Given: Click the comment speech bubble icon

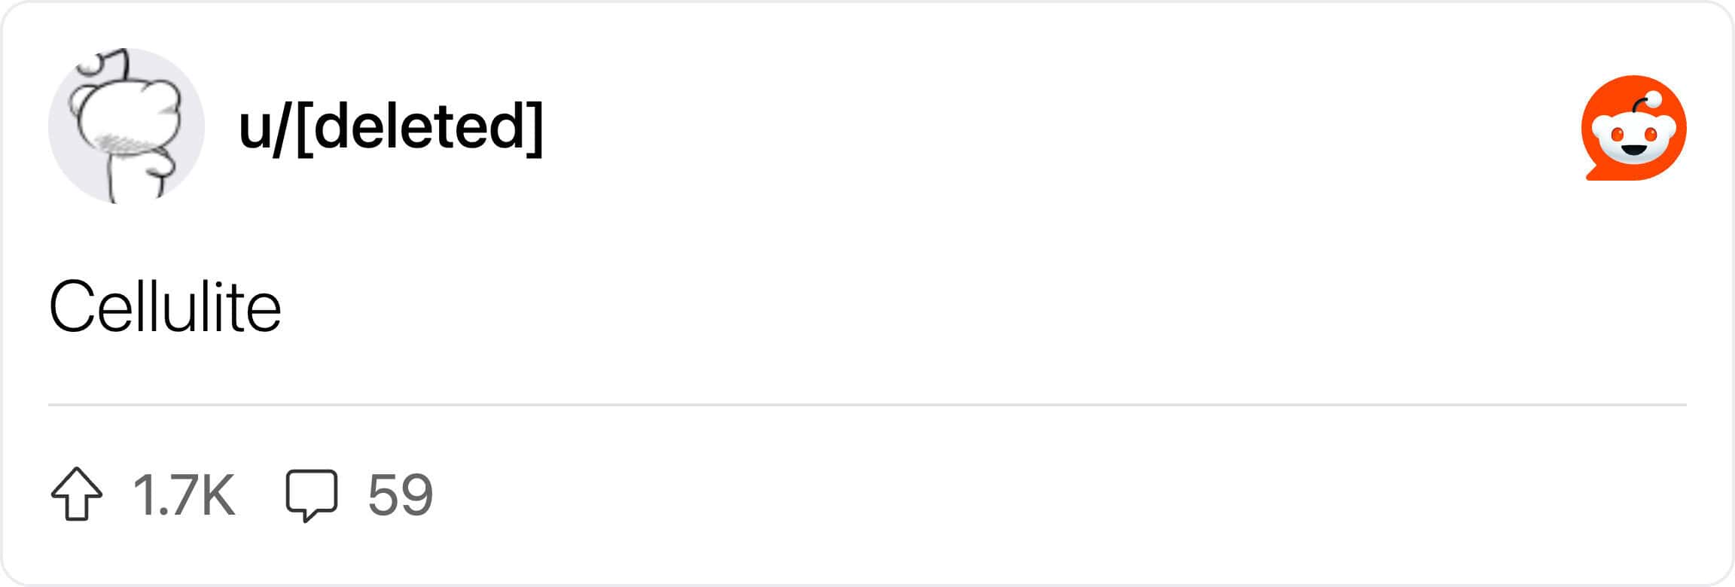Looking at the screenshot, I should pyautogui.click(x=311, y=494).
